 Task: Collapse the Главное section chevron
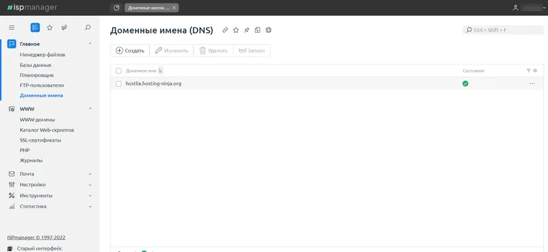pos(90,44)
